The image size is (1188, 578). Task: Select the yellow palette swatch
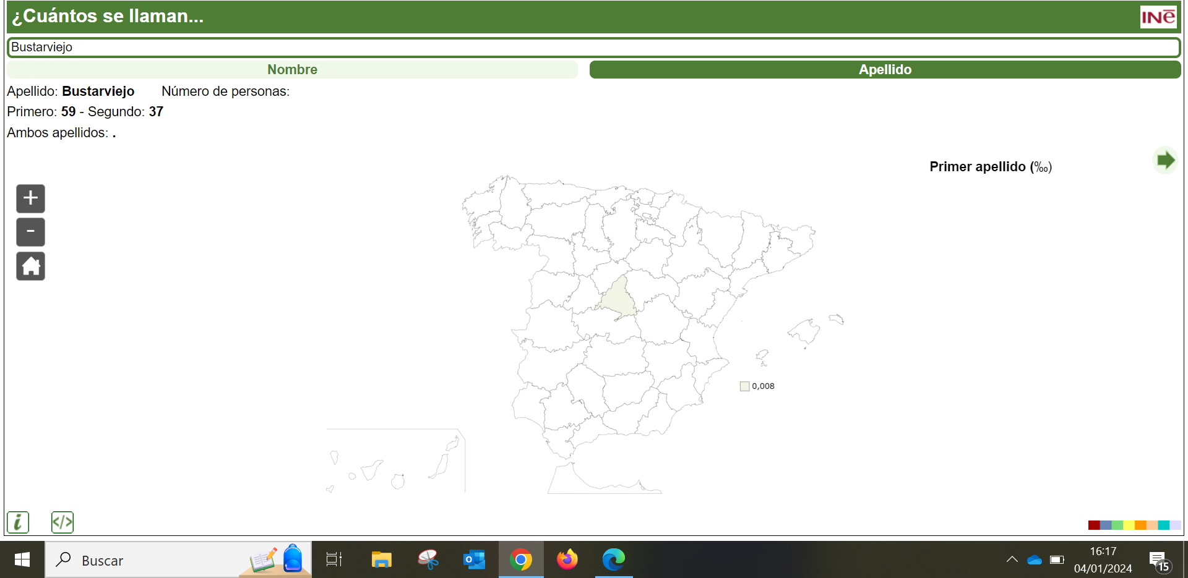[x=1129, y=525]
